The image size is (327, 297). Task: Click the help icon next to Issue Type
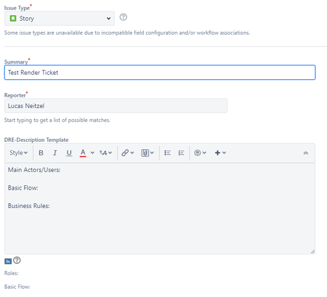click(123, 17)
